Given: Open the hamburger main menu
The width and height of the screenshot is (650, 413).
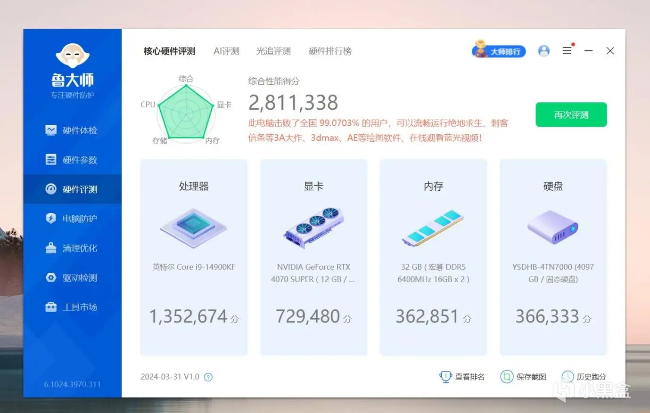Looking at the screenshot, I should coord(567,50).
